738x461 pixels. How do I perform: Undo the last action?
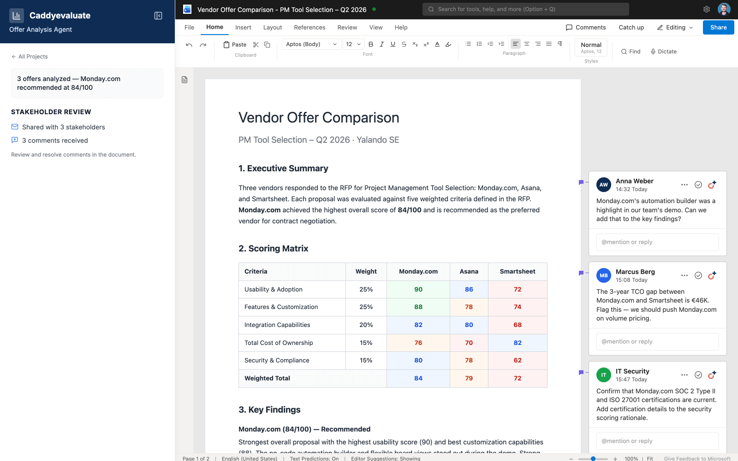(189, 45)
